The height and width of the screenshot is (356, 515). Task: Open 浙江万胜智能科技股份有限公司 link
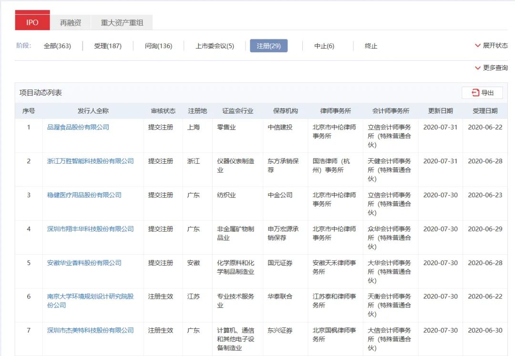pos(91,161)
